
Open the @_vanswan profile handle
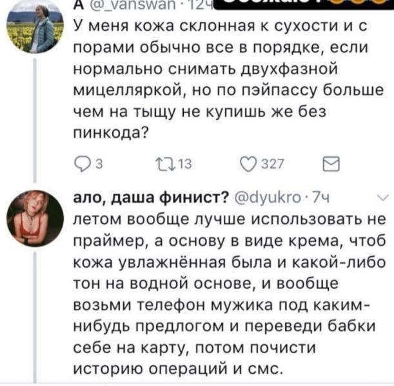pyautogui.click(x=133, y=5)
